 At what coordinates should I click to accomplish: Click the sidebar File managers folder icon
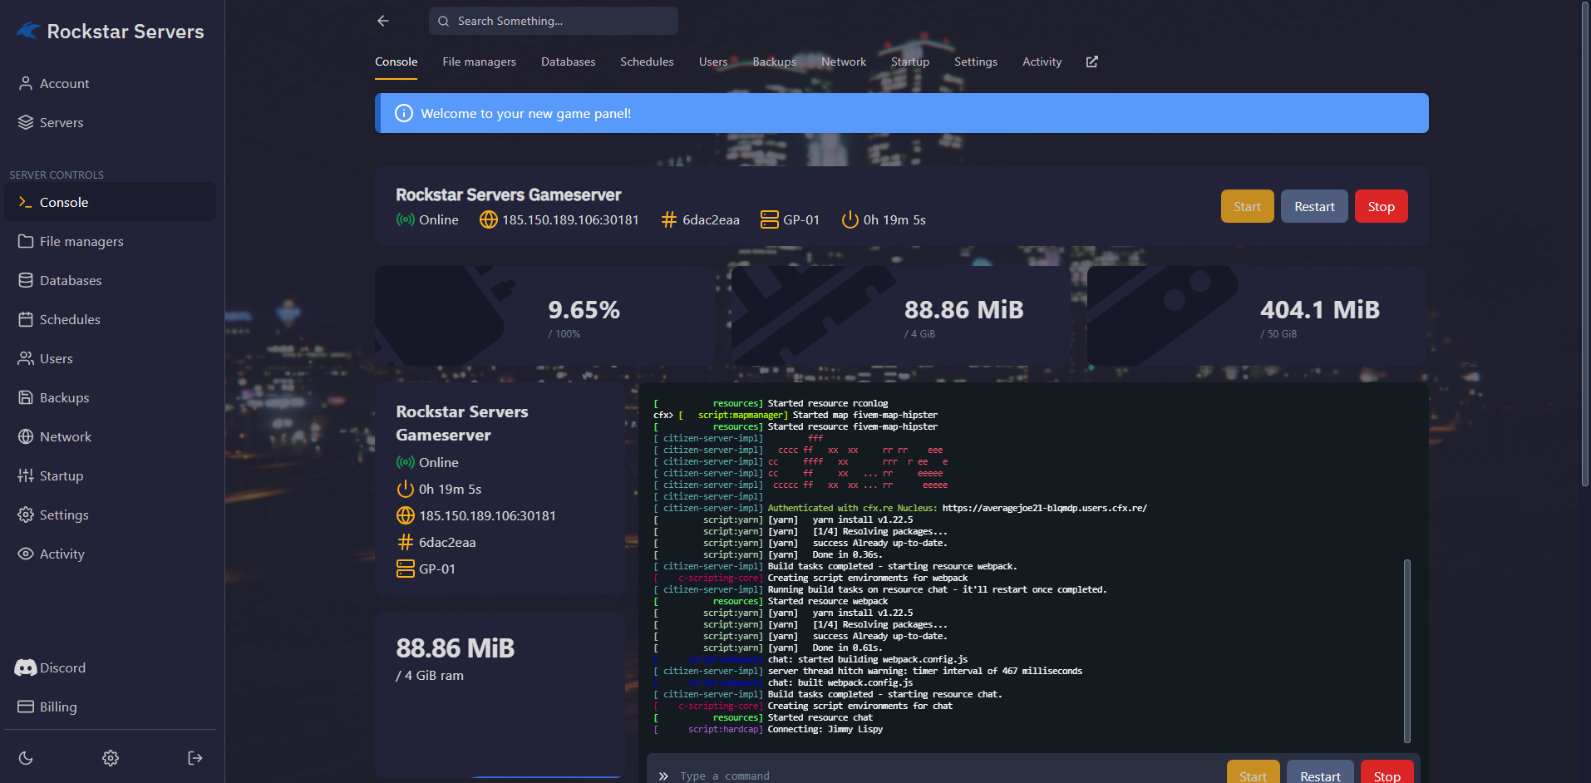pyautogui.click(x=26, y=241)
